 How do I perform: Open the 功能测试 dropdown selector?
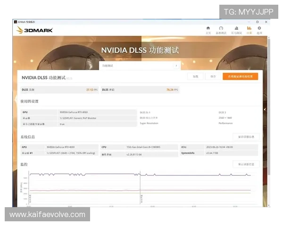coord(140,66)
